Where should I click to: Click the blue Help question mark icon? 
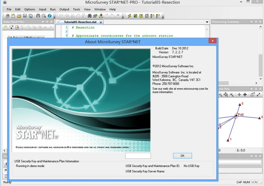pos(49,16)
